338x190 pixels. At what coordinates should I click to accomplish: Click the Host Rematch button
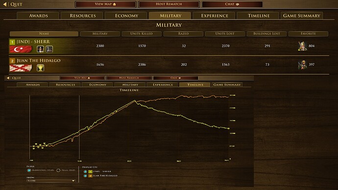pyautogui.click(x=169, y=4)
